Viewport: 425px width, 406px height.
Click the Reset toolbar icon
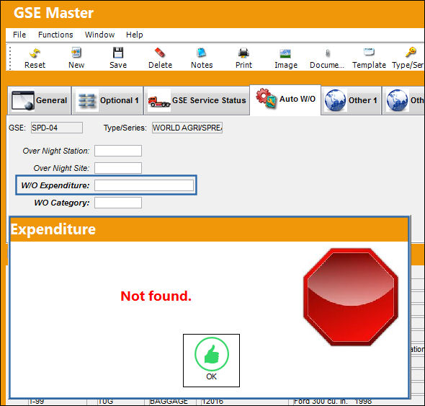pyautogui.click(x=35, y=58)
